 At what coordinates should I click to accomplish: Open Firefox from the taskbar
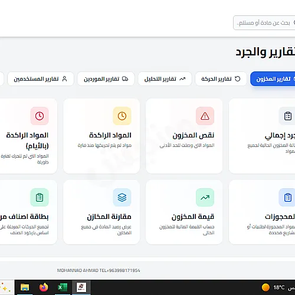click(44, 287)
